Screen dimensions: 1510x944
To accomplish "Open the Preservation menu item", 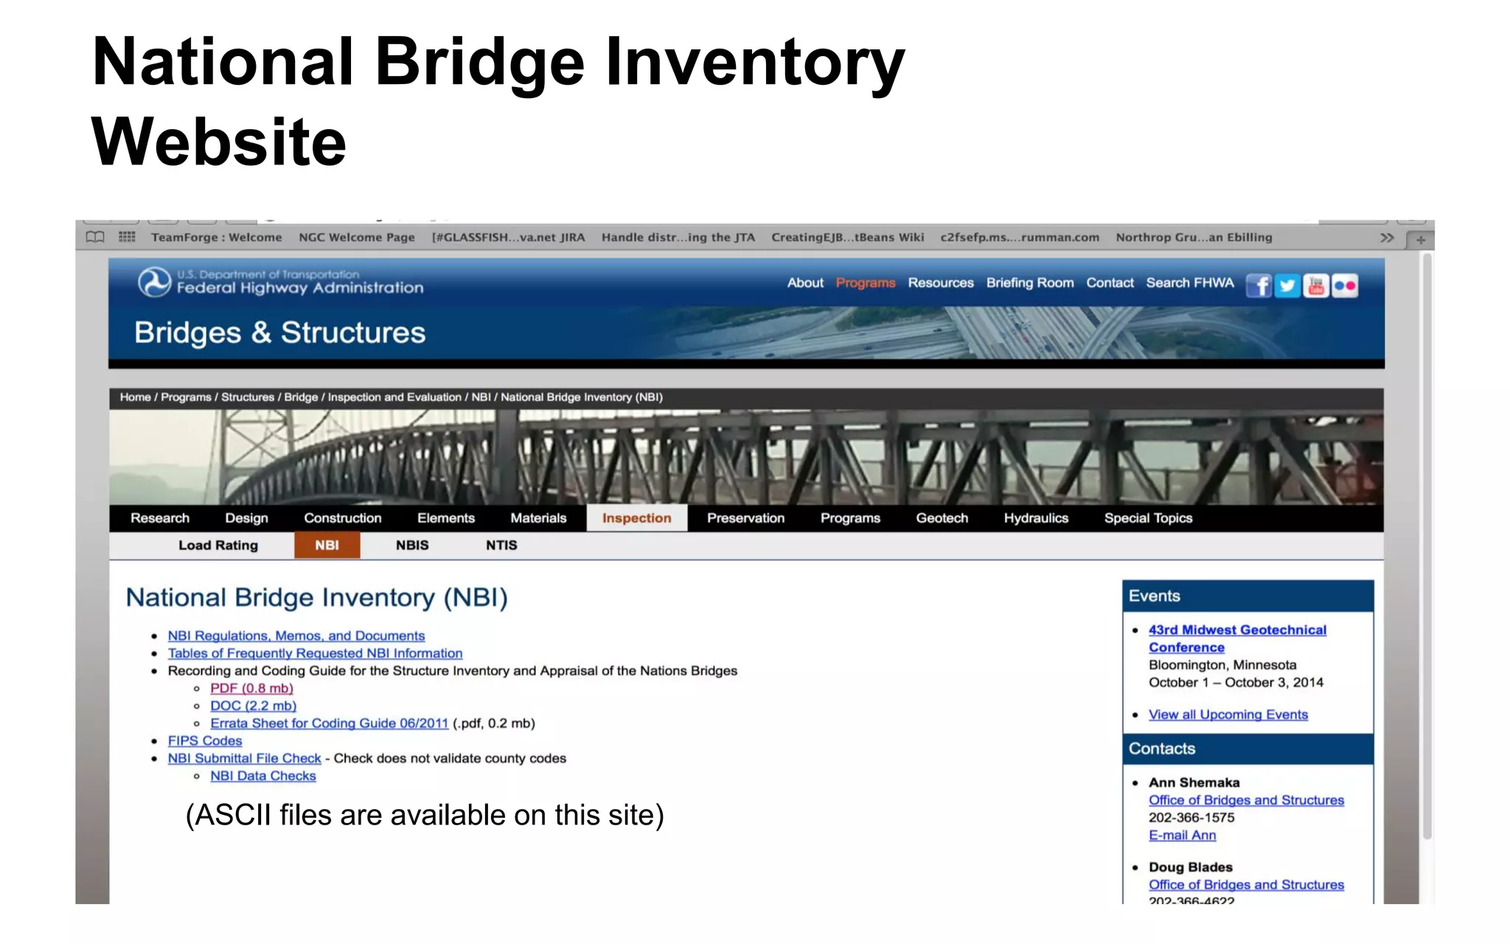I will tap(745, 518).
